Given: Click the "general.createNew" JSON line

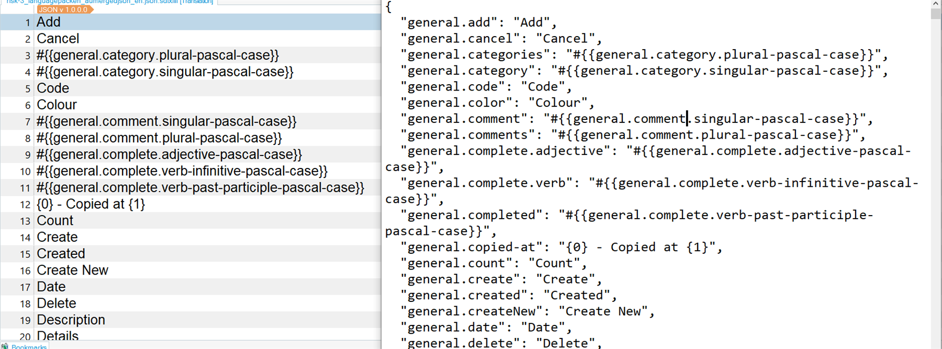Looking at the screenshot, I should (528, 311).
